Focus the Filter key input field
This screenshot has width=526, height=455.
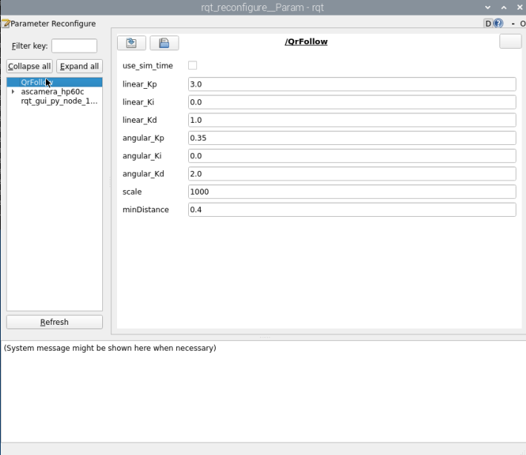point(74,46)
